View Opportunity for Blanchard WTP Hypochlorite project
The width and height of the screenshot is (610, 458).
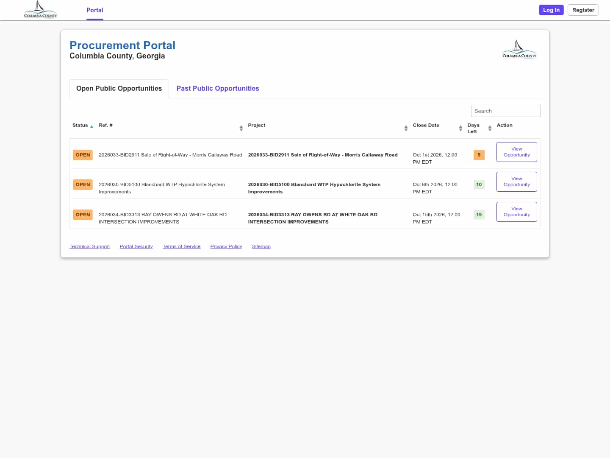(516, 182)
